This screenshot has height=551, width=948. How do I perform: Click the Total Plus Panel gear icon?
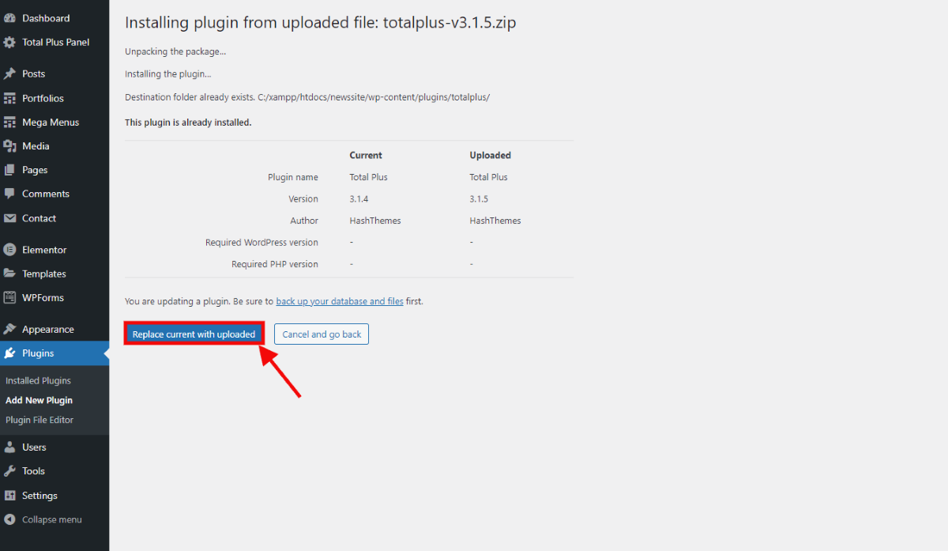tap(9, 42)
